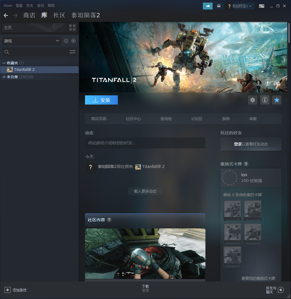
Task: Click the announcements megaphone icon
Action: click(207, 6)
